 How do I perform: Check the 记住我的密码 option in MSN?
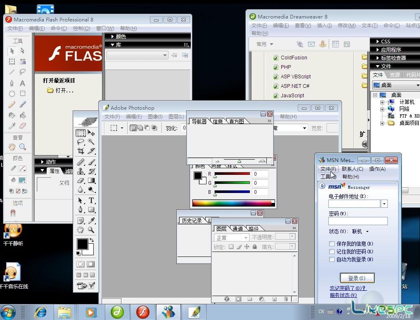point(332,252)
